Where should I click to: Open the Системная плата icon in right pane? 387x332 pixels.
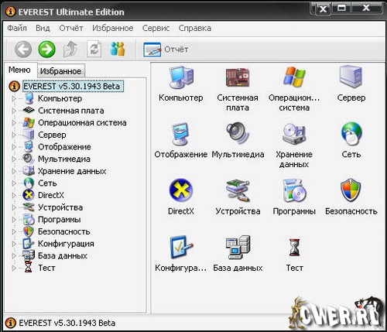pos(238,77)
